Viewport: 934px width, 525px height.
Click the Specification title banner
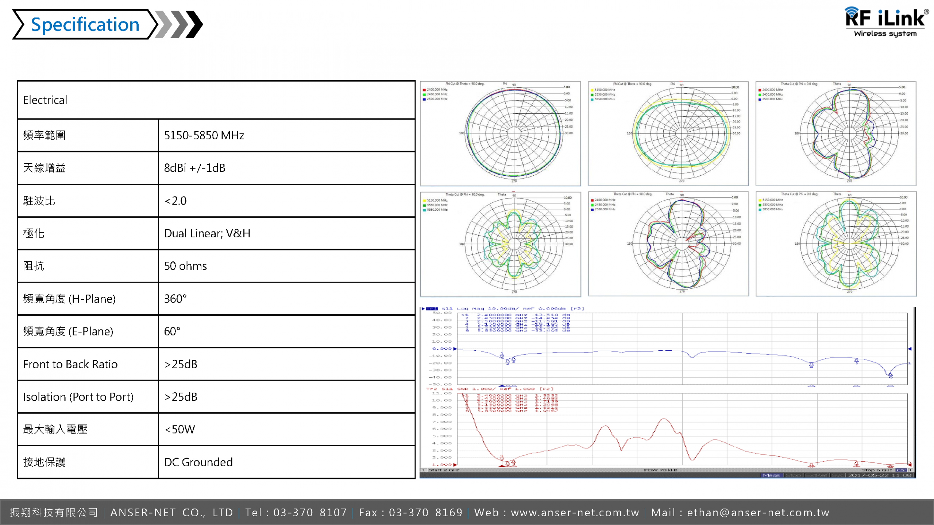[x=85, y=24]
